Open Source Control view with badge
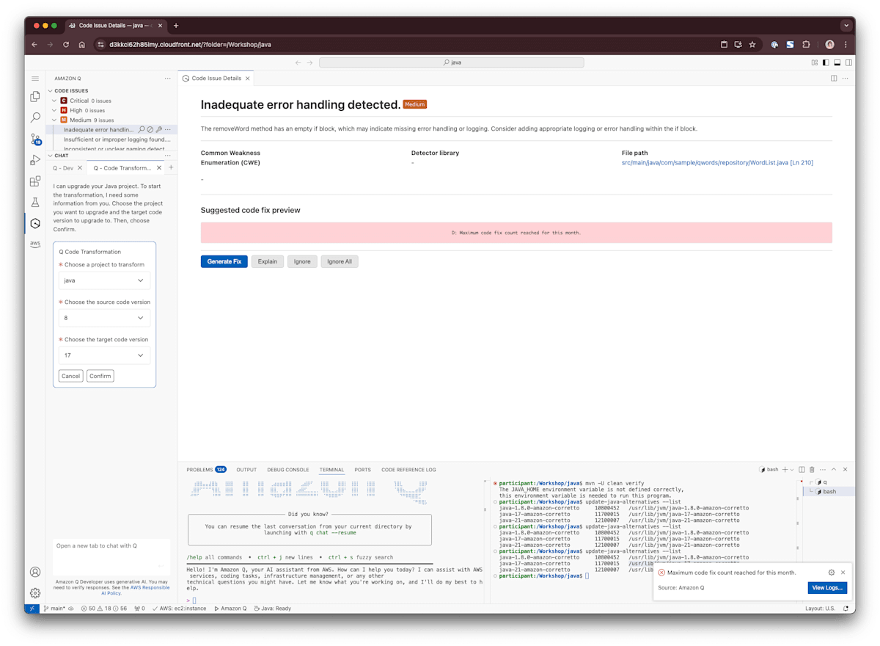The height and width of the screenshot is (646, 880). (x=35, y=139)
